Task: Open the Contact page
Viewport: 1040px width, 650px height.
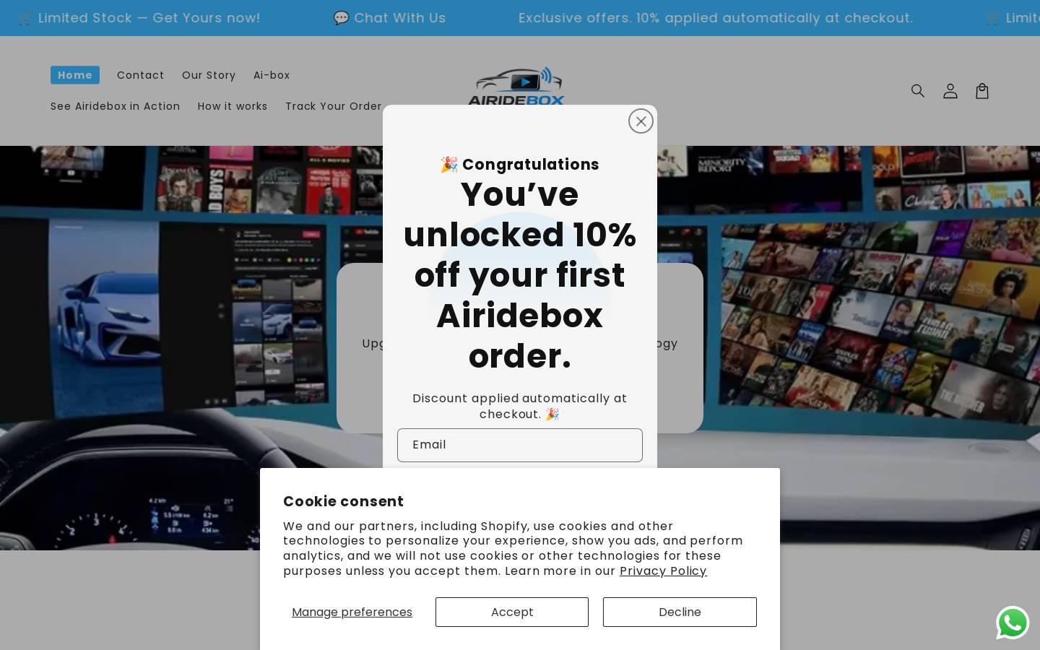Action: click(x=141, y=75)
